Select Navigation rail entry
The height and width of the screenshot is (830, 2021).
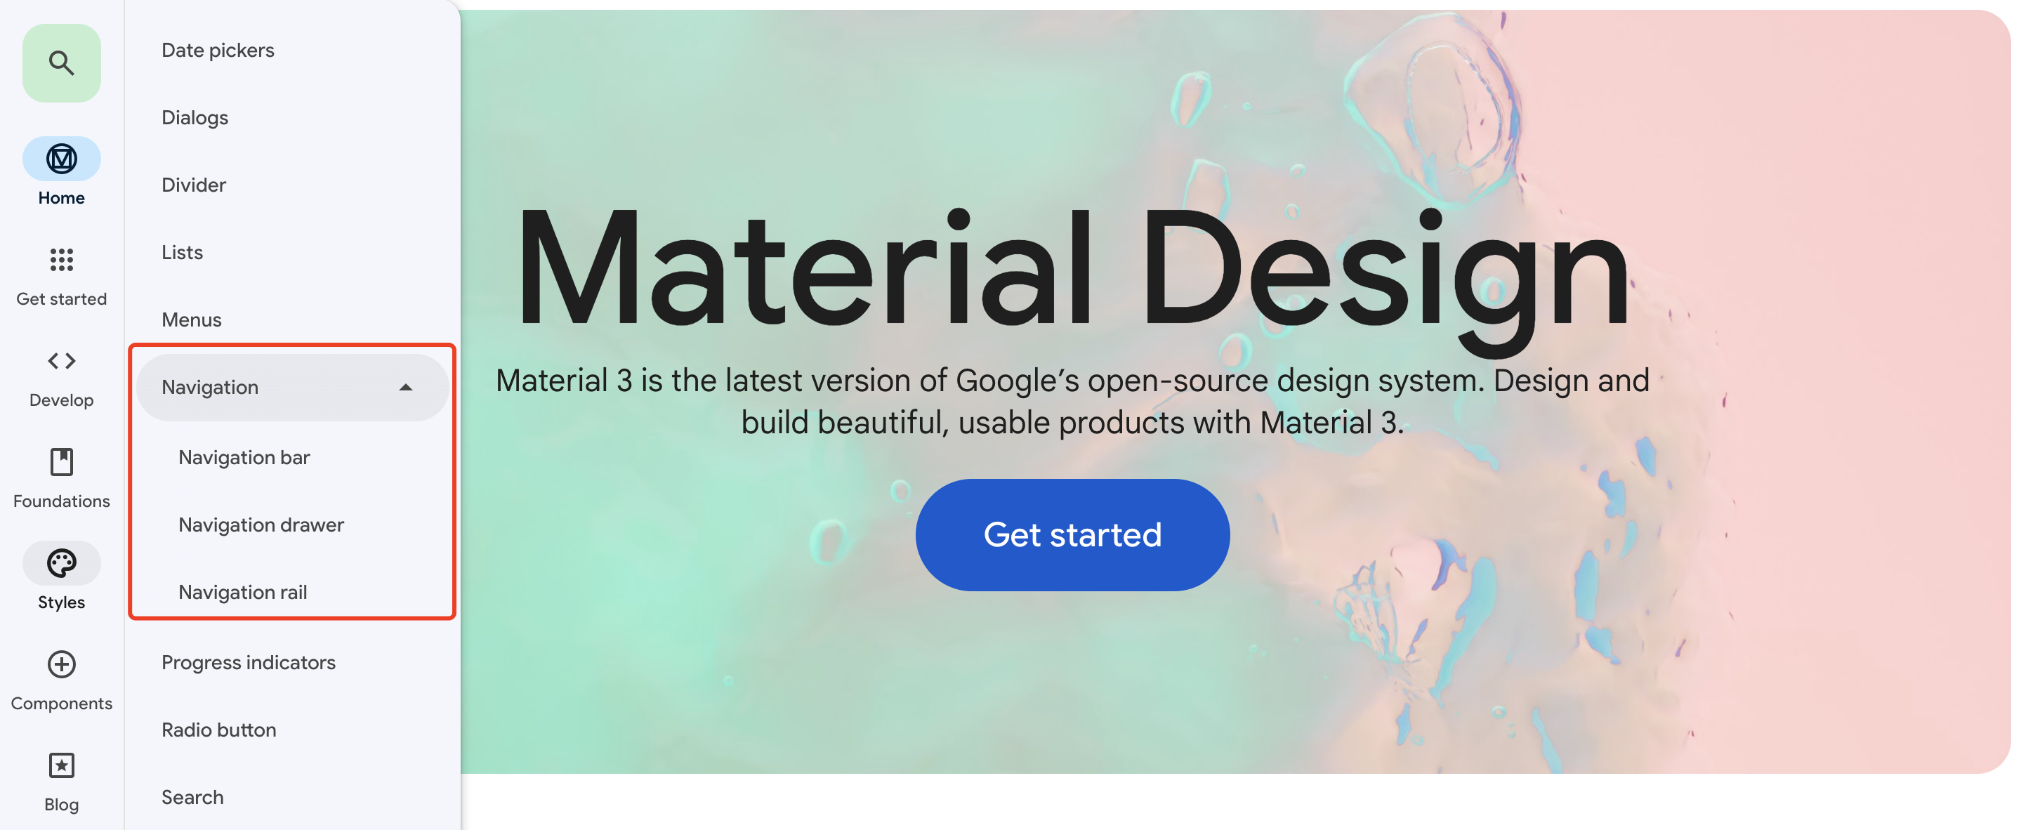tap(242, 592)
